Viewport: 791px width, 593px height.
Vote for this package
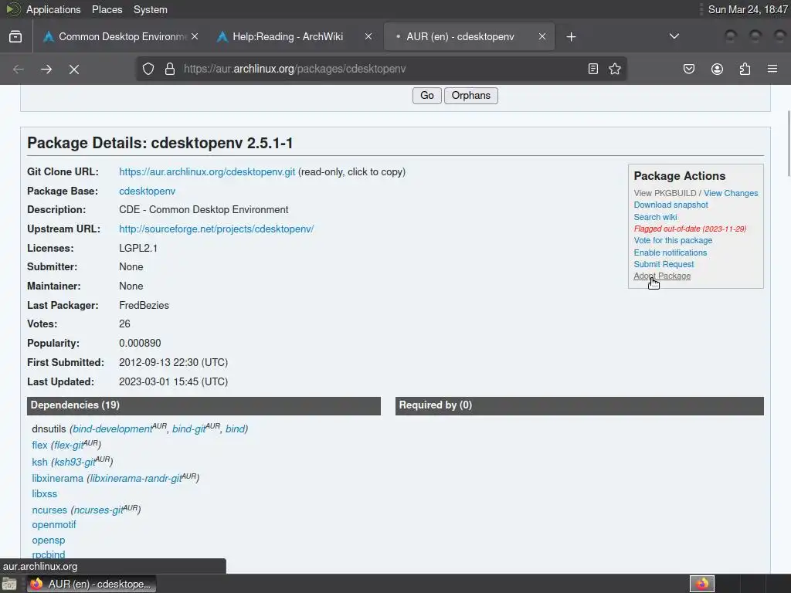click(673, 241)
